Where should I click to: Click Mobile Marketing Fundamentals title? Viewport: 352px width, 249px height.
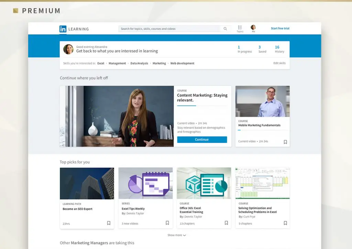coord(259,125)
